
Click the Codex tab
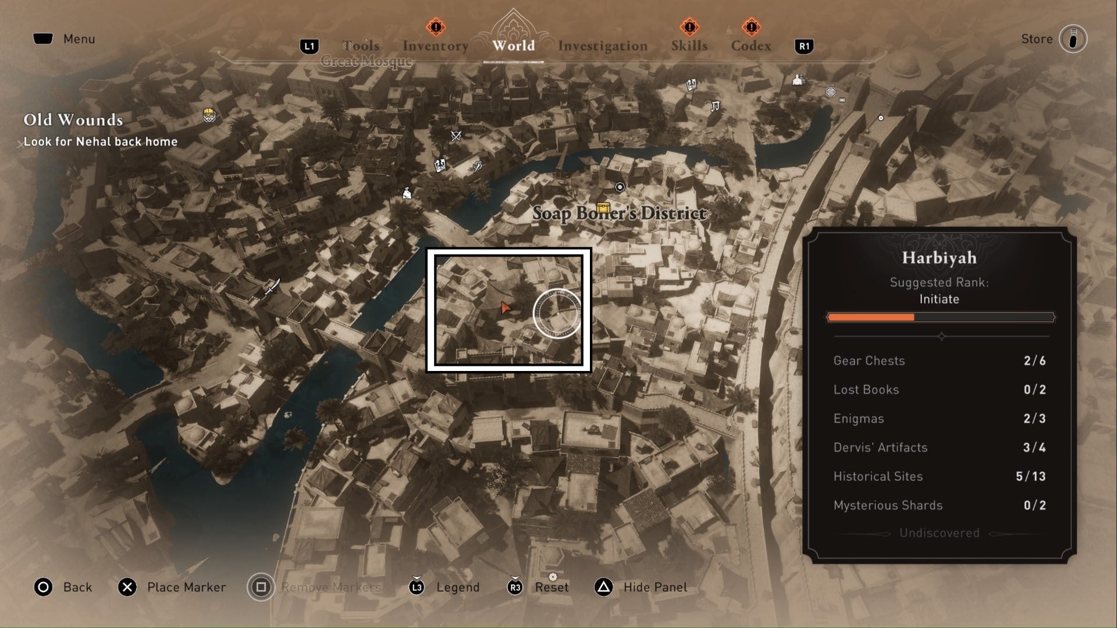(x=749, y=46)
